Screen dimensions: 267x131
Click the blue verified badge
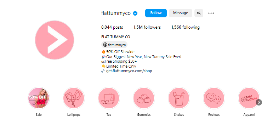pos(135,13)
